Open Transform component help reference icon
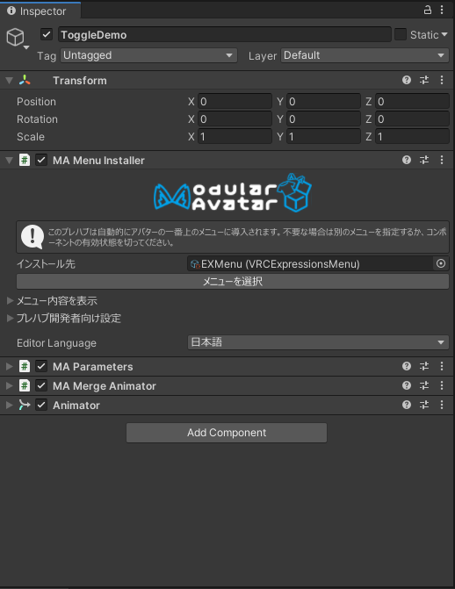This screenshot has height=589, width=455. [407, 80]
